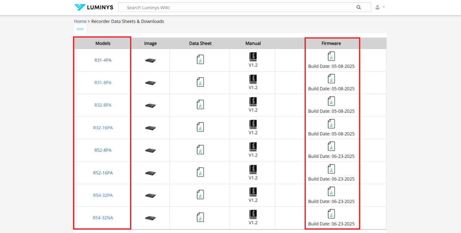Download the R54-32PA data sheet

click(200, 195)
